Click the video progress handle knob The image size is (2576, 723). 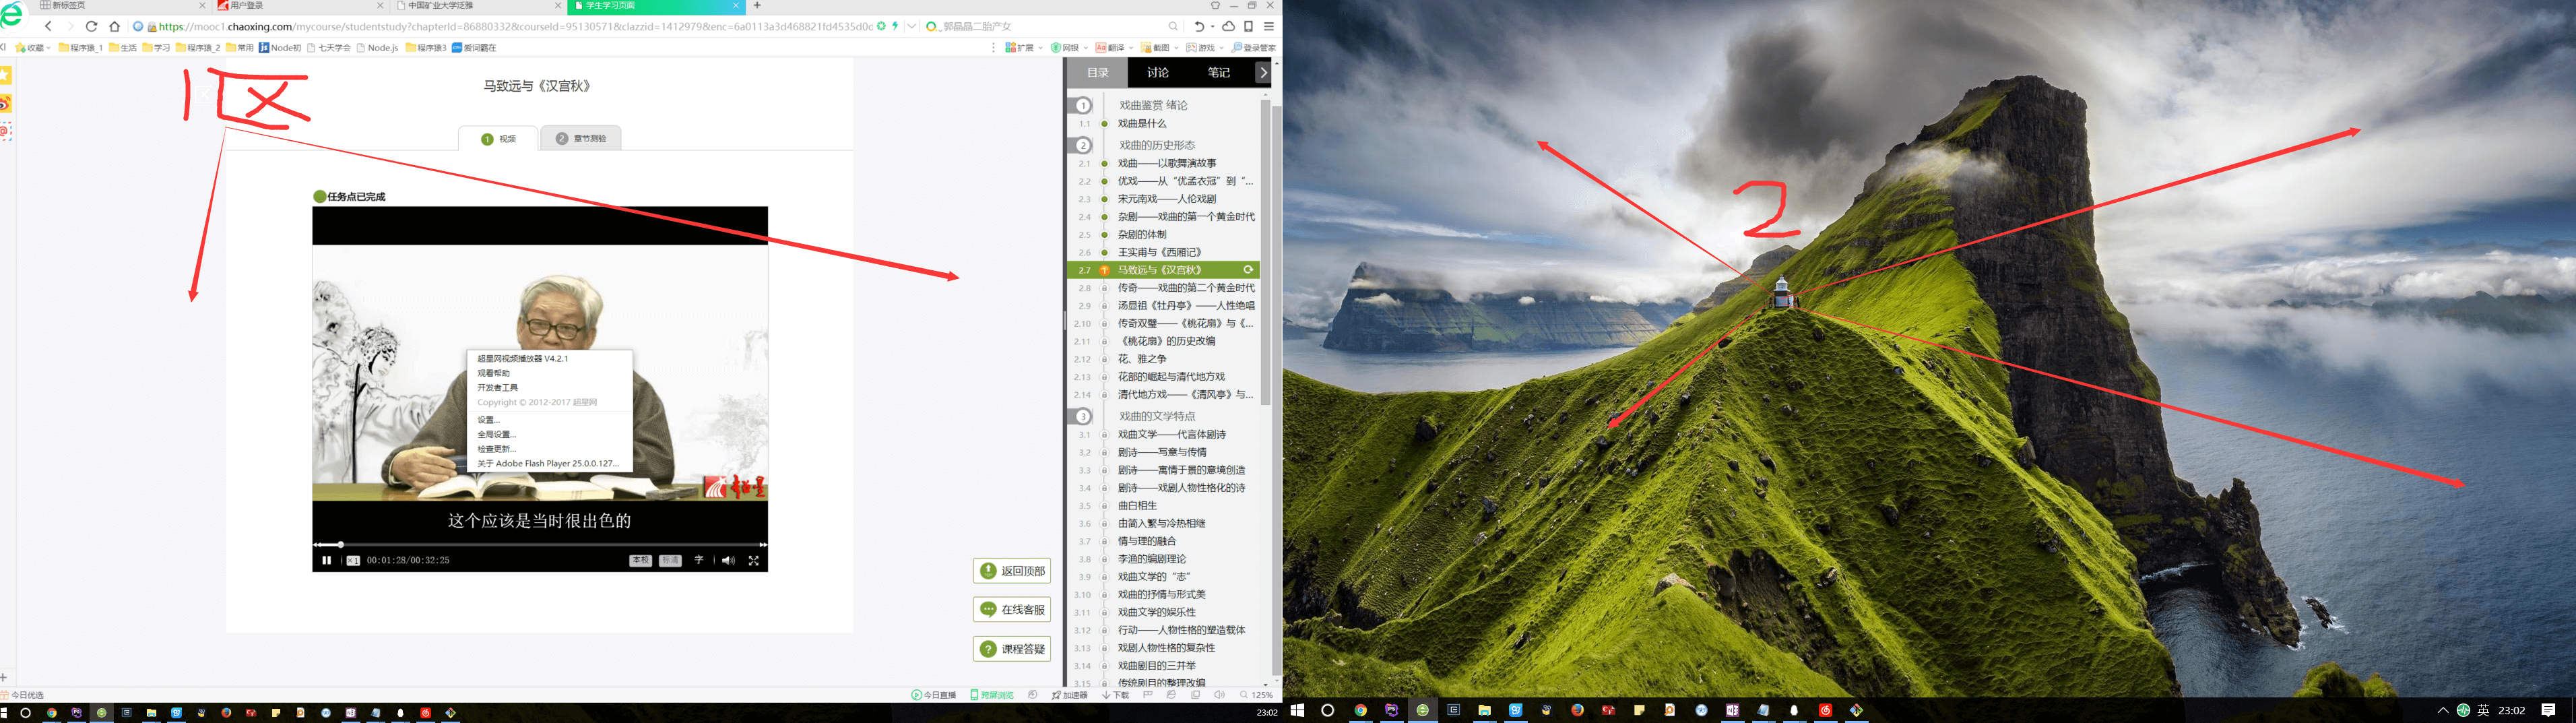[x=340, y=545]
